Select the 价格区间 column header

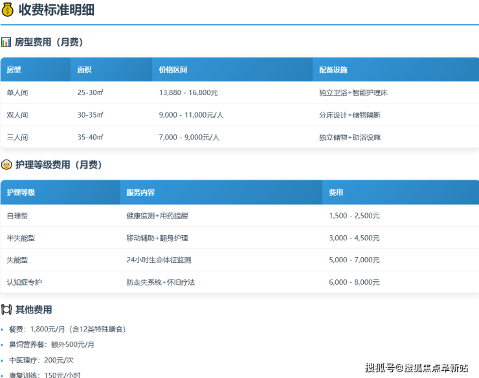coord(173,70)
